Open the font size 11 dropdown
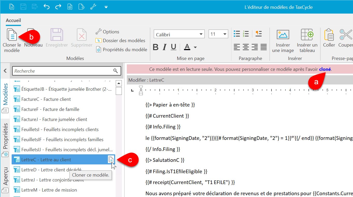 (224, 34)
